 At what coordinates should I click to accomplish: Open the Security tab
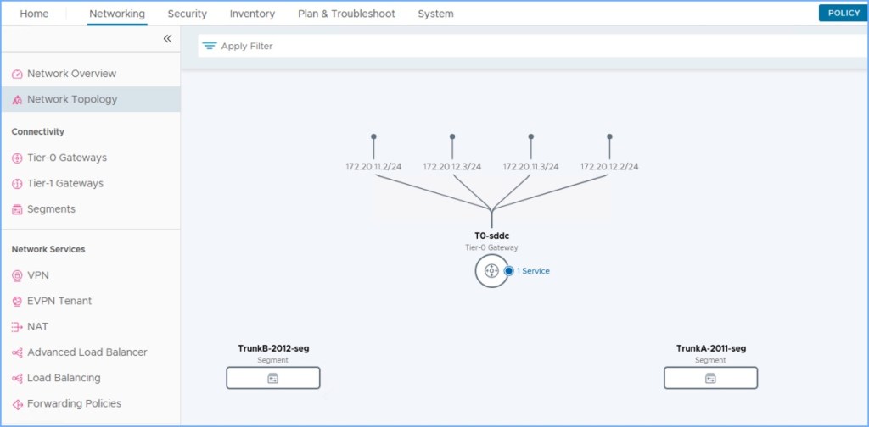[187, 14]
